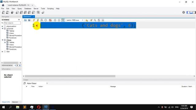Toggle stop-on-error red icon
The image size is (196, 110).
[x=50, y=20]
